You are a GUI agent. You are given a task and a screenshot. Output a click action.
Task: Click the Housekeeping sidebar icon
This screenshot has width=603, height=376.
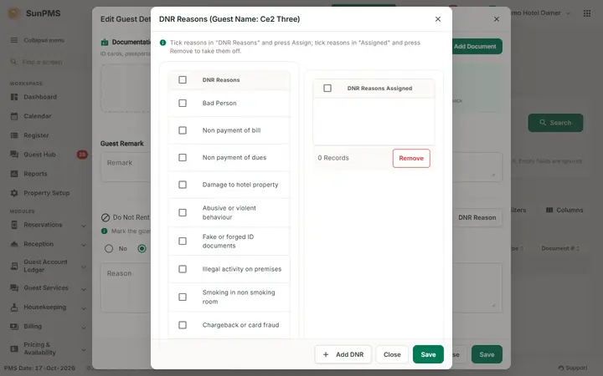click(14, 307)
